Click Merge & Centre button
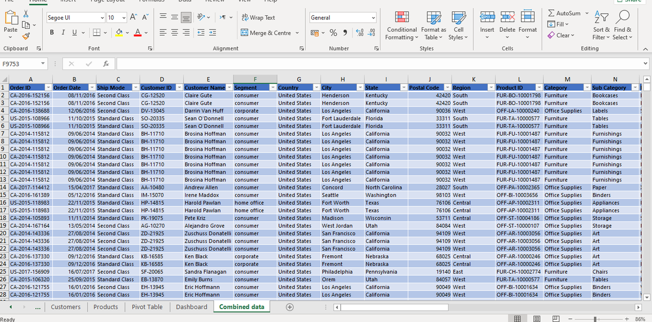Image resolution: width=652 pixels, height=322 pixels. pyautogui.click(x=265, y=33)
